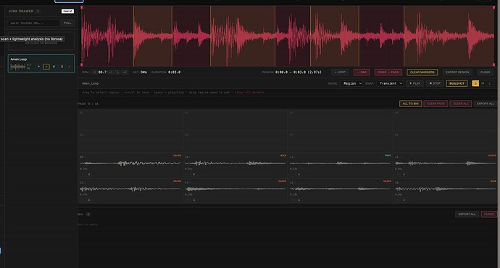Click the download icon on pad 09
The image size is (500, 268).
click(89, 175)
